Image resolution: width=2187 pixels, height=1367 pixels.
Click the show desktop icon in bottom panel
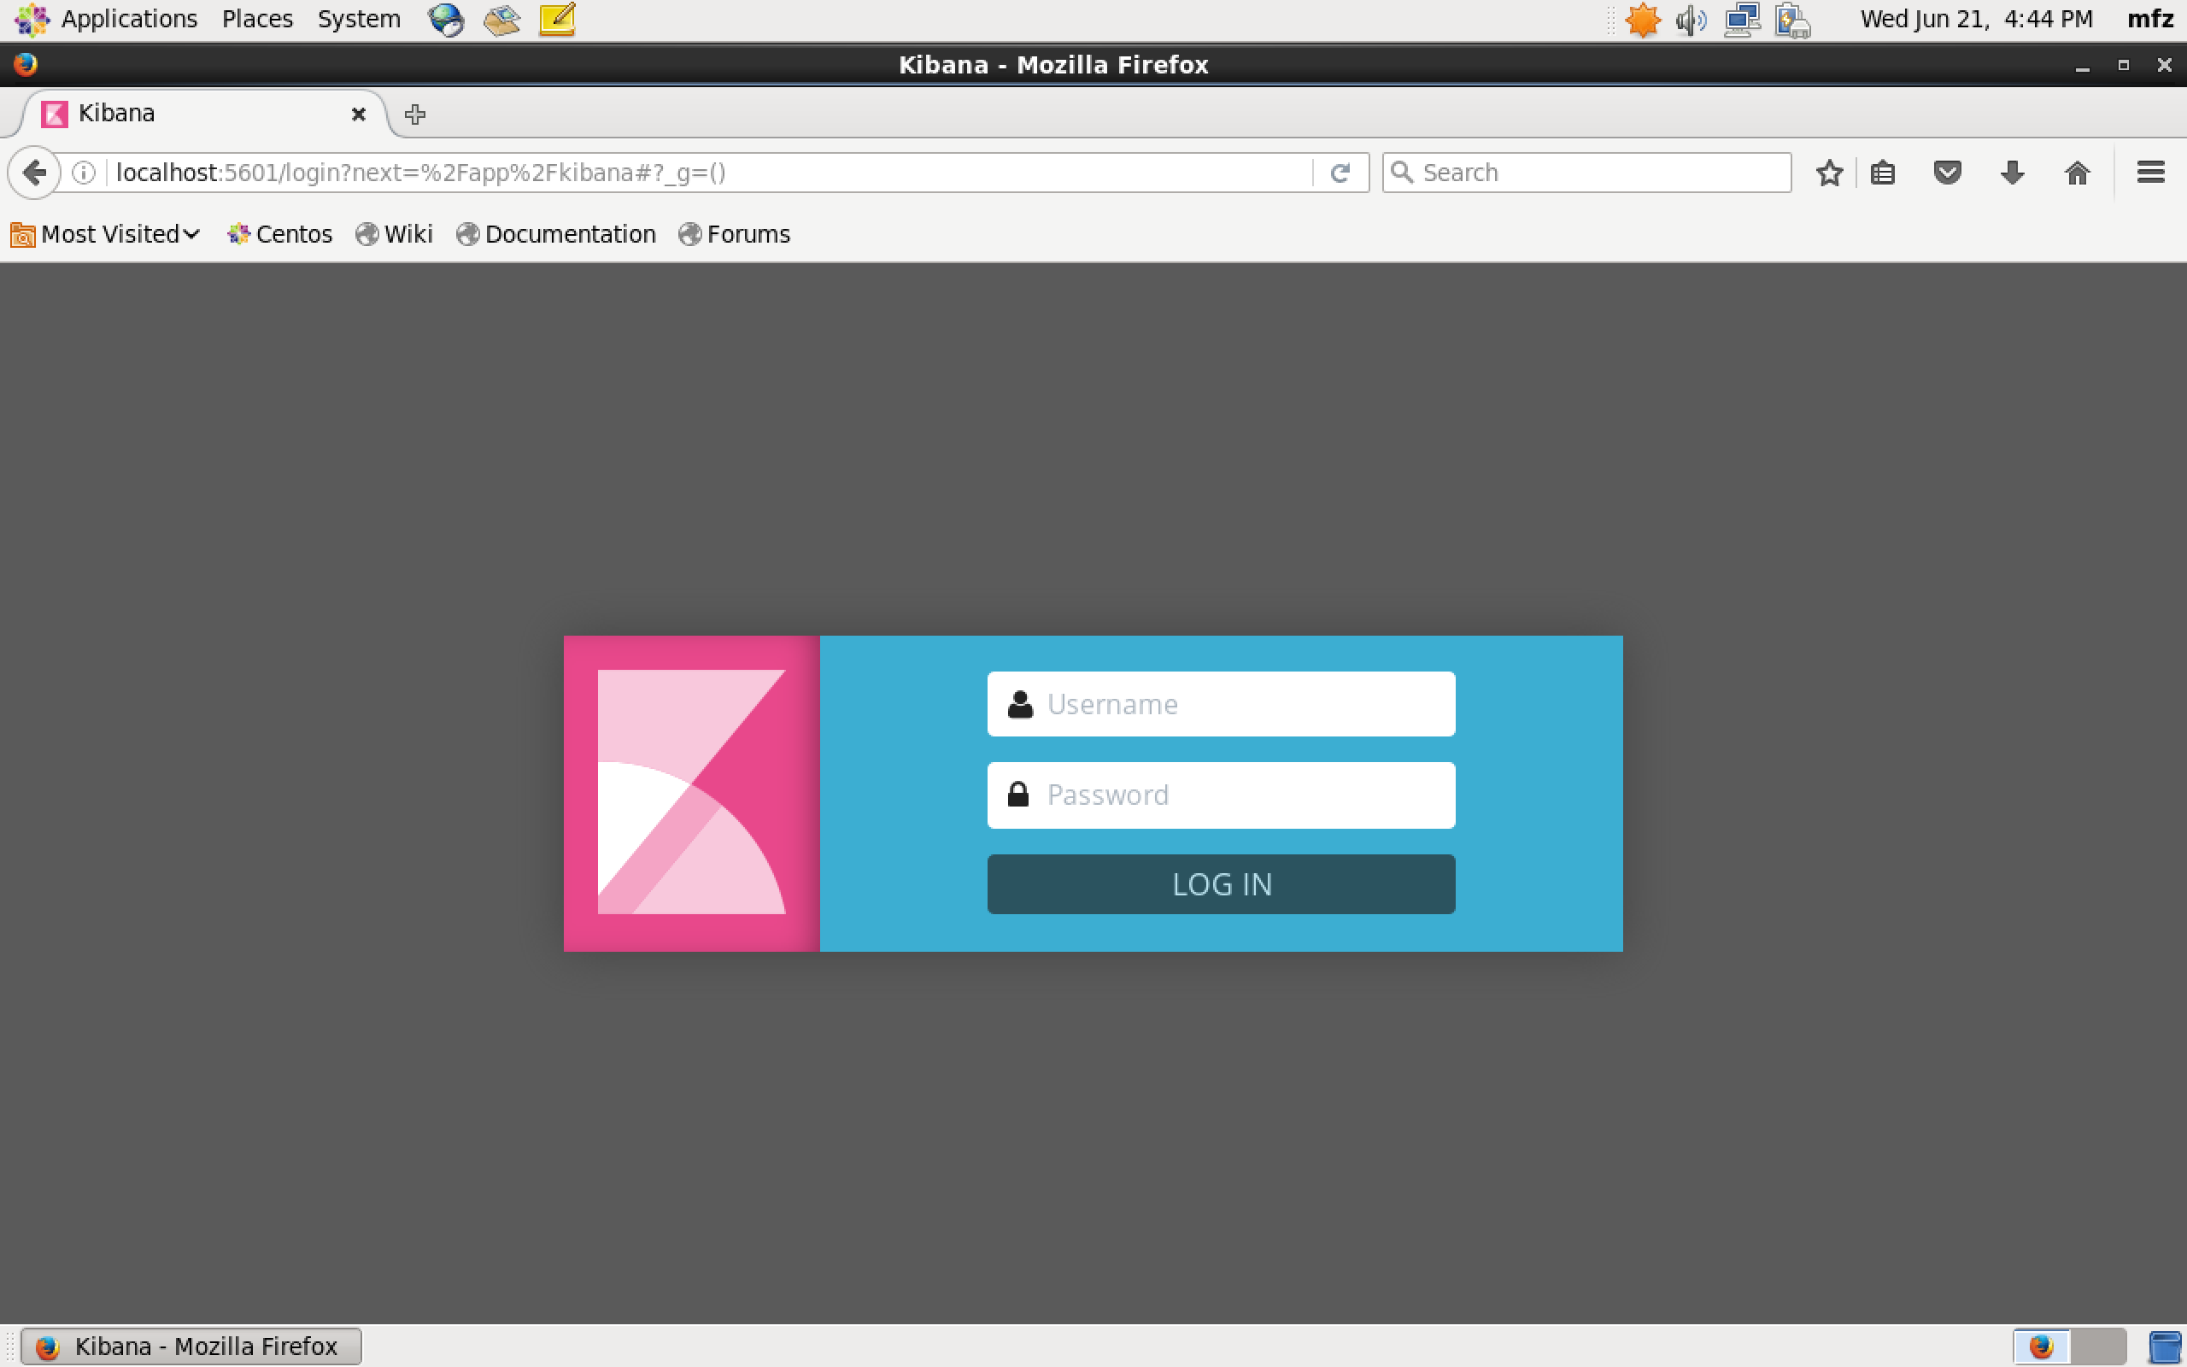click(x=2165, y=1346)
